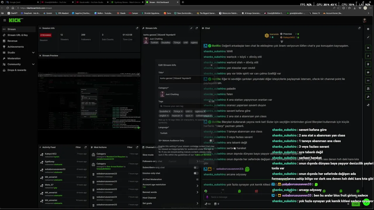Pop out the Stream Info panel

[197, 28]
